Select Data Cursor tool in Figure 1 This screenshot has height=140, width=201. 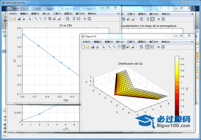[54, 19]
